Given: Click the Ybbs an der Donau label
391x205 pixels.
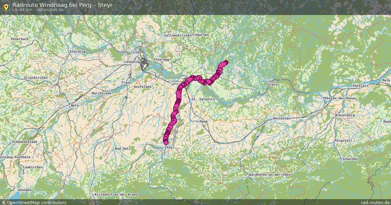Looking at the screenshot, I should 339,98.
